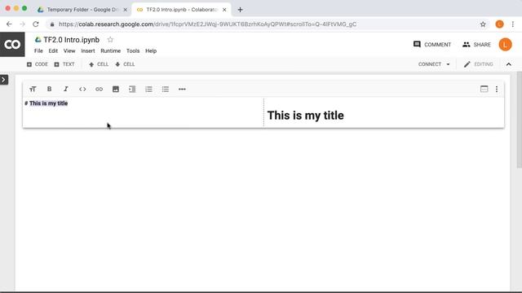Open Chrome three-dot menu
The width and height of the screenshot is (522, 293).
(x=513, y=24)
